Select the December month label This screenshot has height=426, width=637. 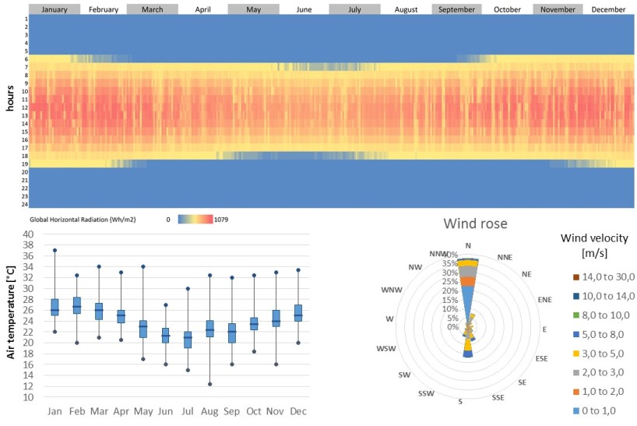608,9
